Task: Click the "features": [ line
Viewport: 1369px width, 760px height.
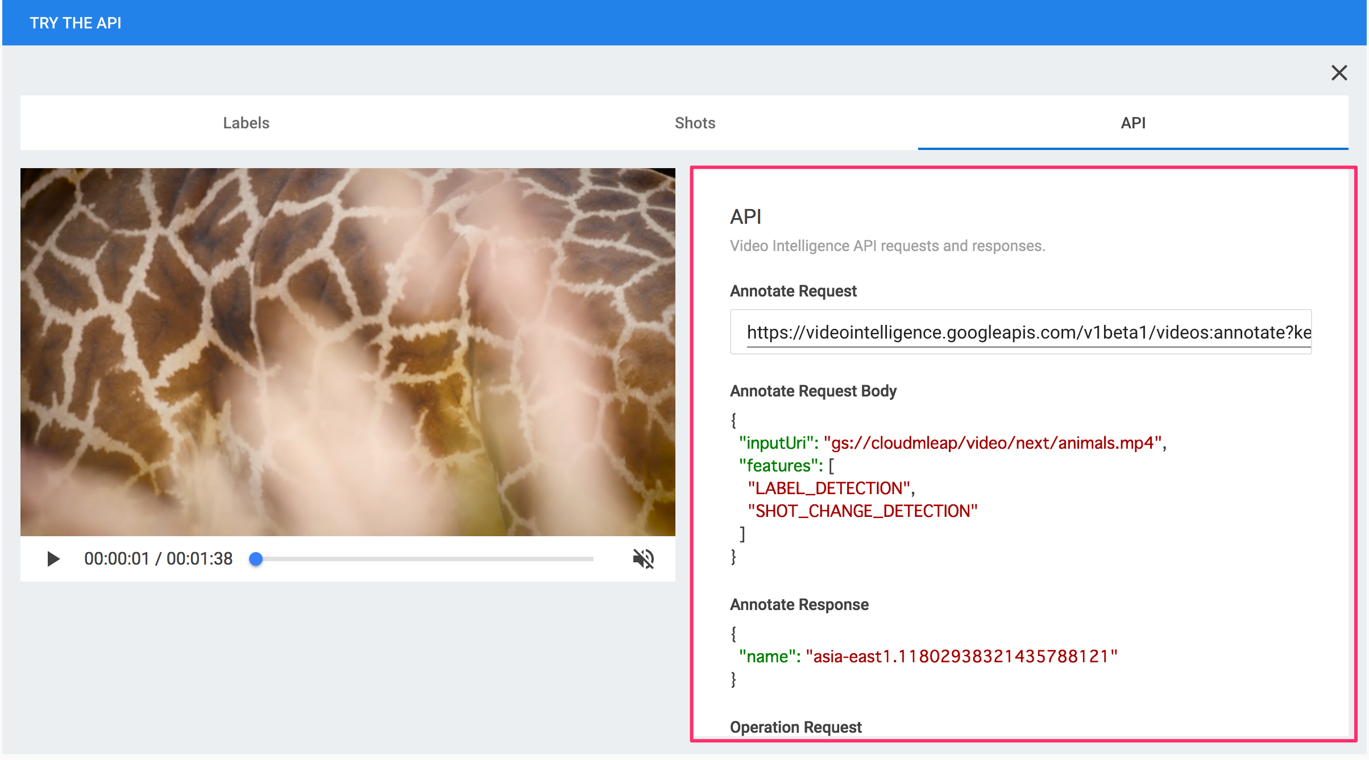Action: point(786,466)
